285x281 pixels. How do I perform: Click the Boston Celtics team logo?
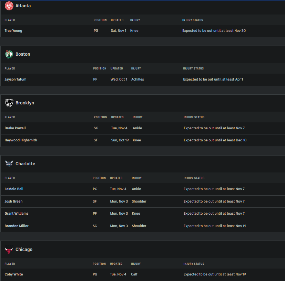click(x=9, y=54)
